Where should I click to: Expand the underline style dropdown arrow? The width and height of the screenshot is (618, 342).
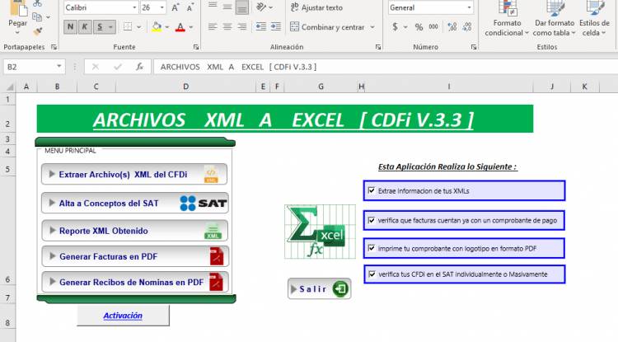[x=110, y=27]
